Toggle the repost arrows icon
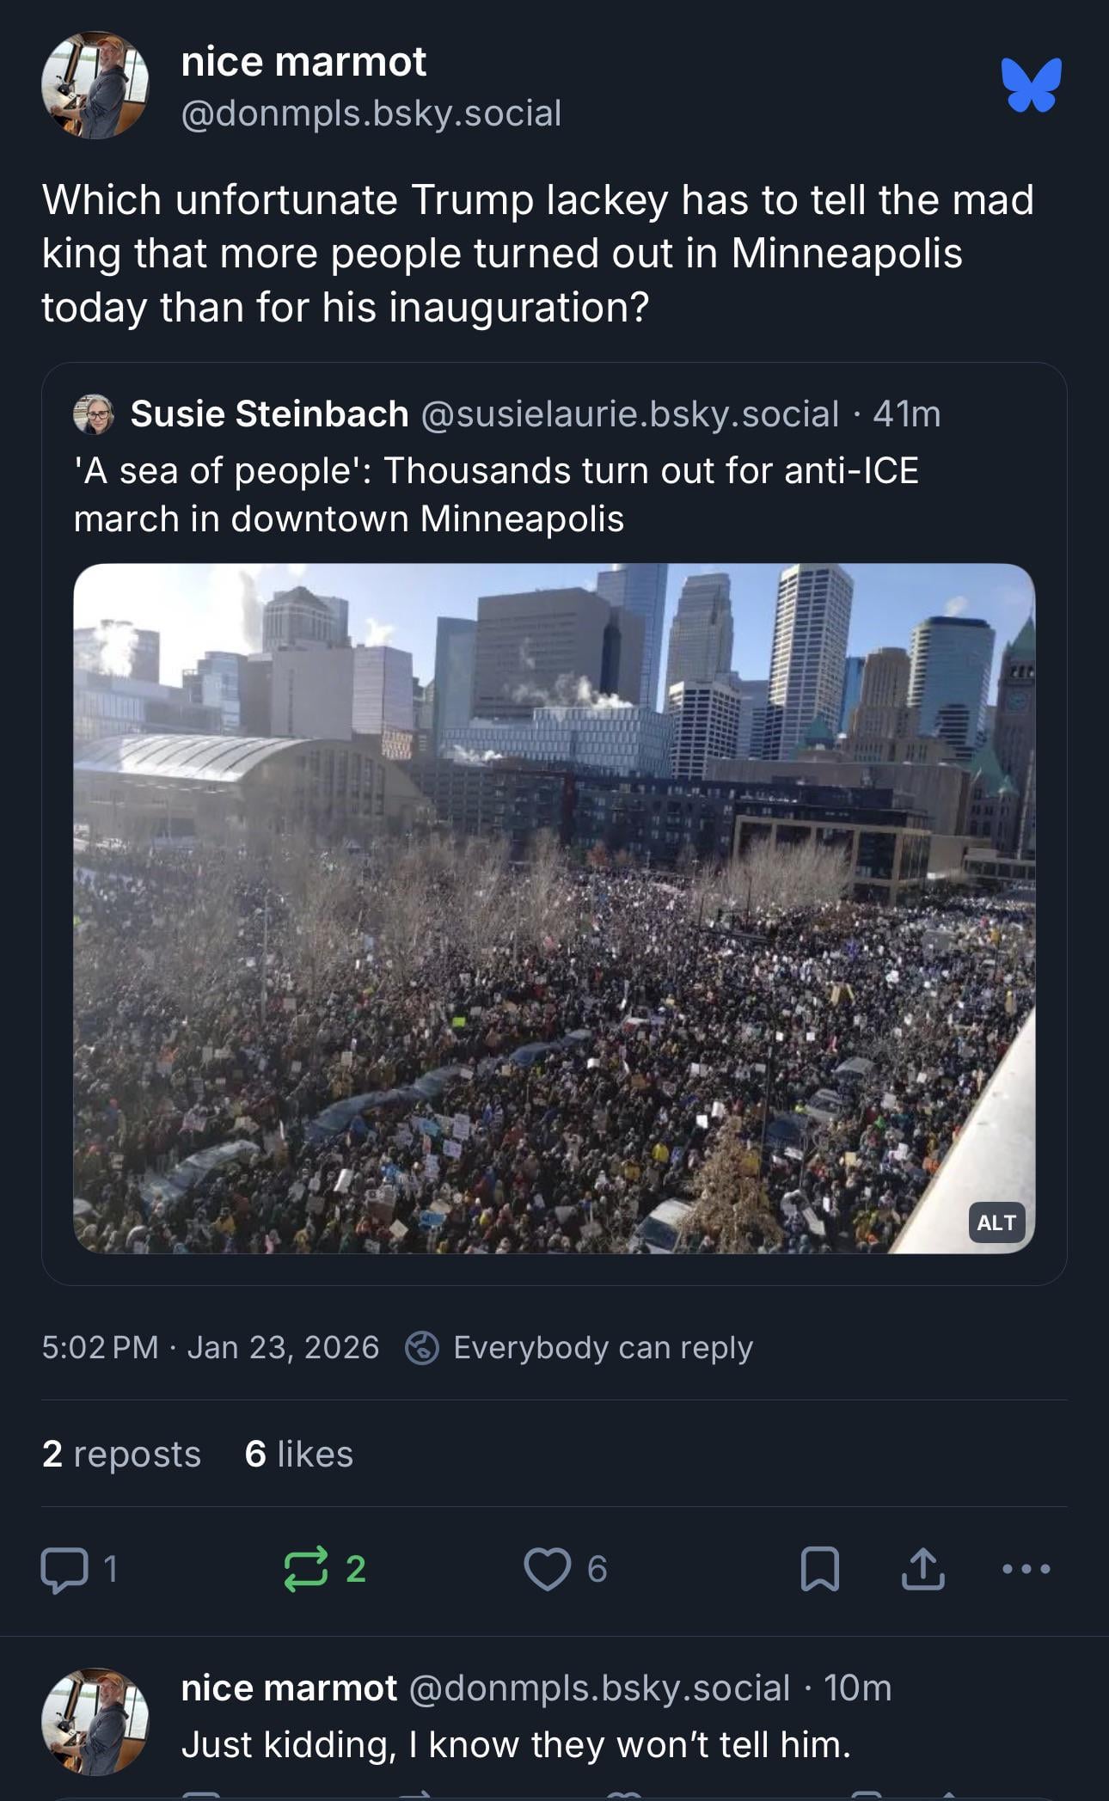1109x1801 pixels. coord(306,1569)
